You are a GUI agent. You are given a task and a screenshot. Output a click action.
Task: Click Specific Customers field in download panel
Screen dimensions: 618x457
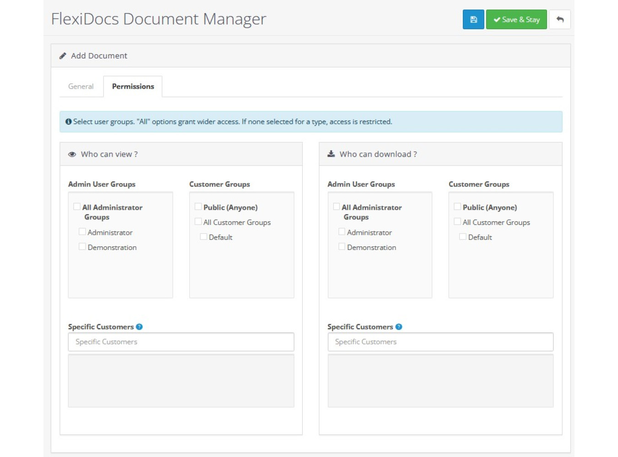click(x=440, y=342)
